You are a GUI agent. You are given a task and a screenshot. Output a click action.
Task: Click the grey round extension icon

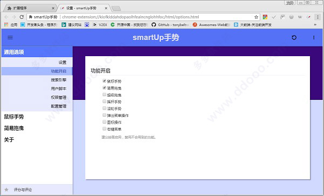coord(292,17)
